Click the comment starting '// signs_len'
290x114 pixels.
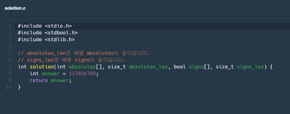[72, 60]
